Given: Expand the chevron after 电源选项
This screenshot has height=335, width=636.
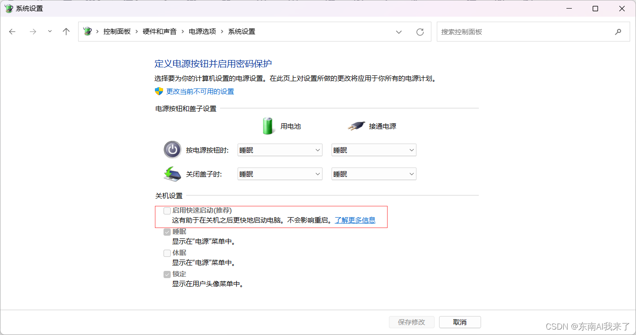Looking at the screenshot, I should [x=222, y=32].
